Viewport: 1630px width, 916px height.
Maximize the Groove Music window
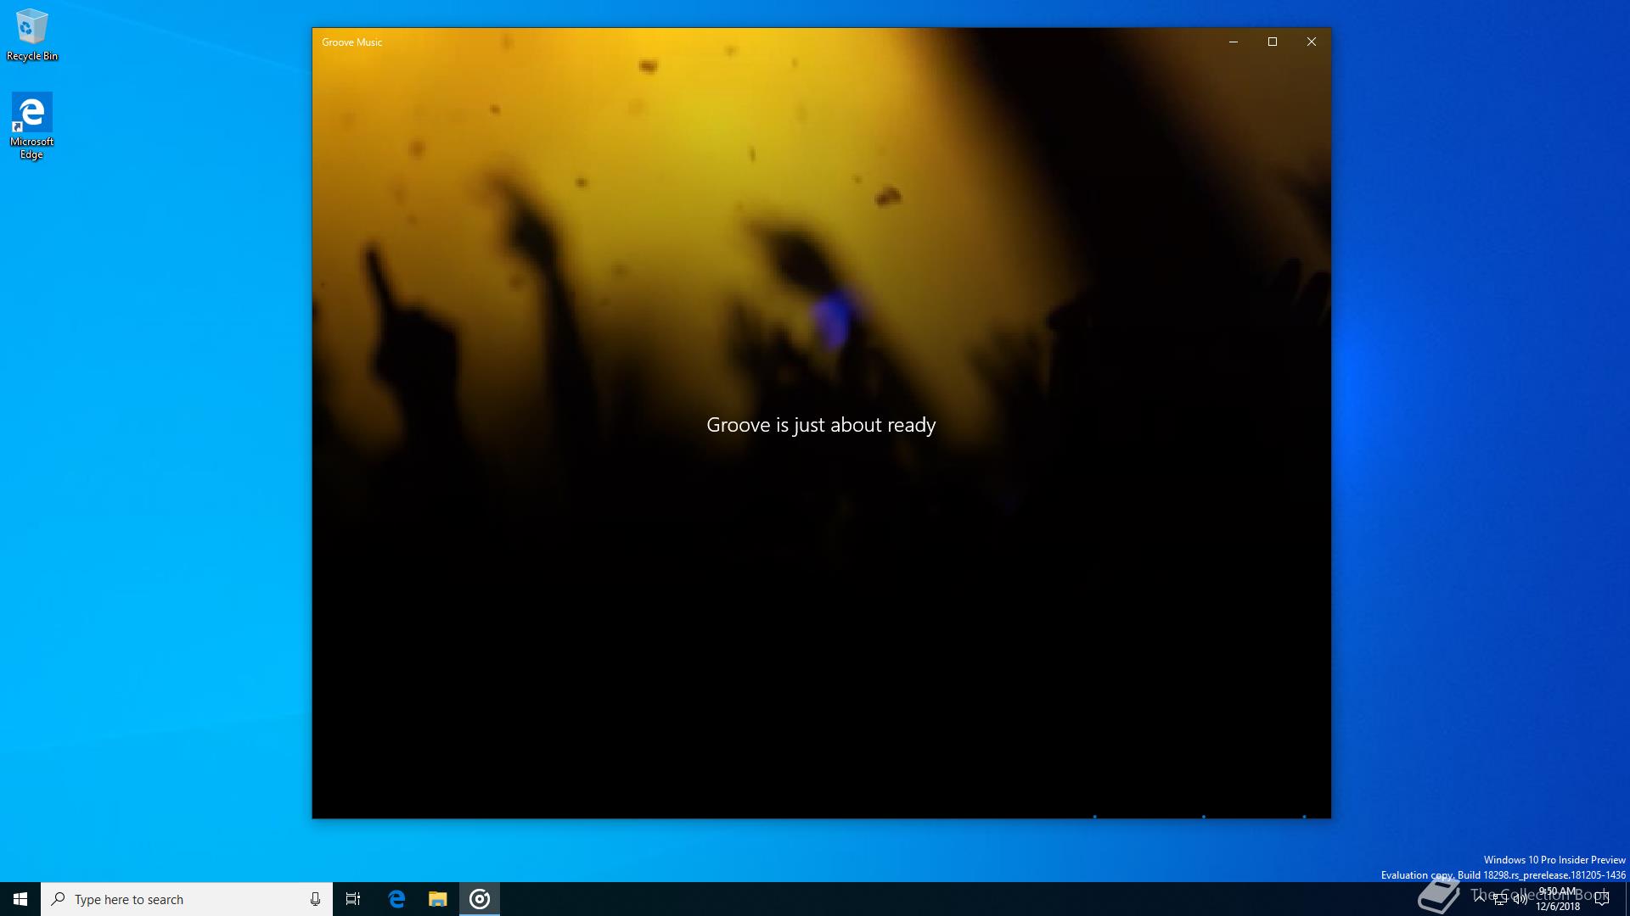tap(1273, 42)
